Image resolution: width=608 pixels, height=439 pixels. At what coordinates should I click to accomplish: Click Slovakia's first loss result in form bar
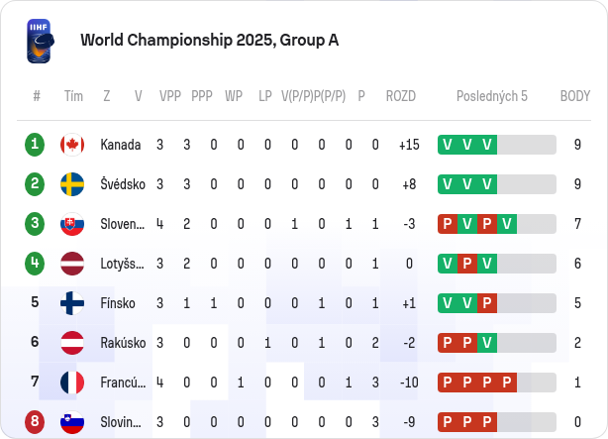coord(448,224)
